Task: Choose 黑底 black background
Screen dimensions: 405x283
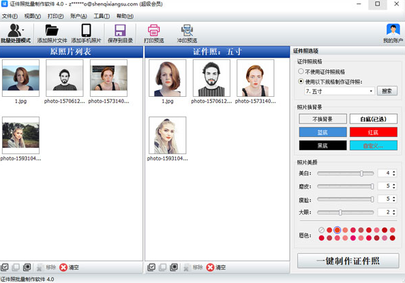Action: (322, 145)
